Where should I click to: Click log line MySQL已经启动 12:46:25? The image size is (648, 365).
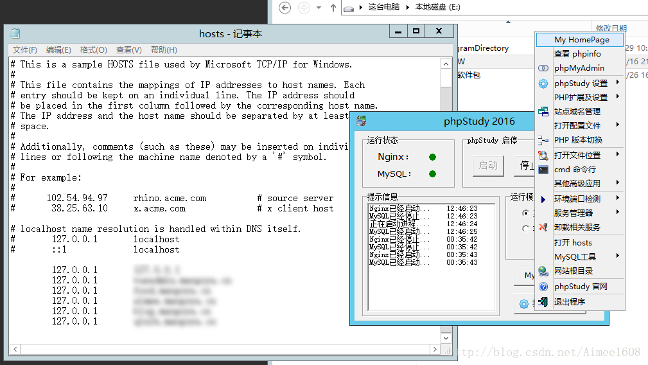point(423,231)
